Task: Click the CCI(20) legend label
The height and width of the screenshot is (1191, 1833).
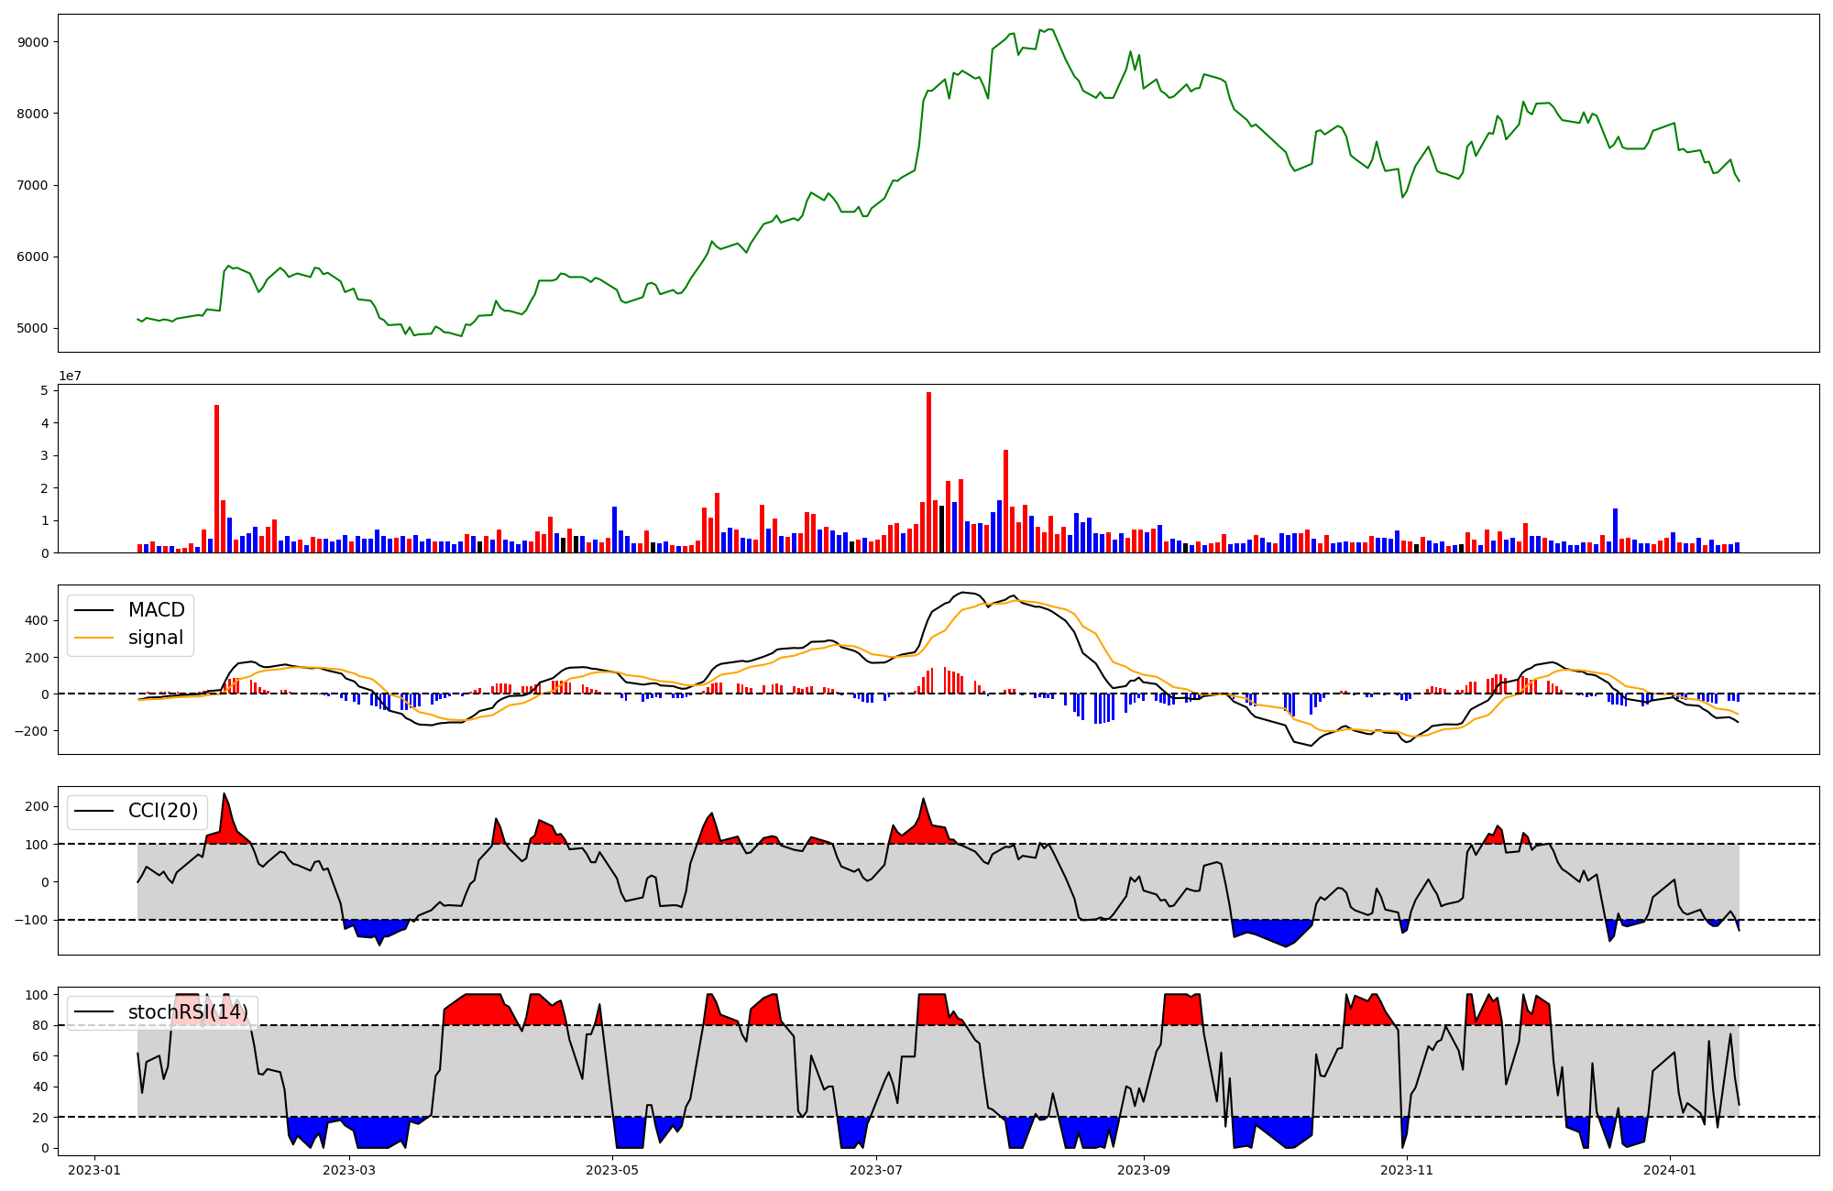Action: click(x=162, y=811)
